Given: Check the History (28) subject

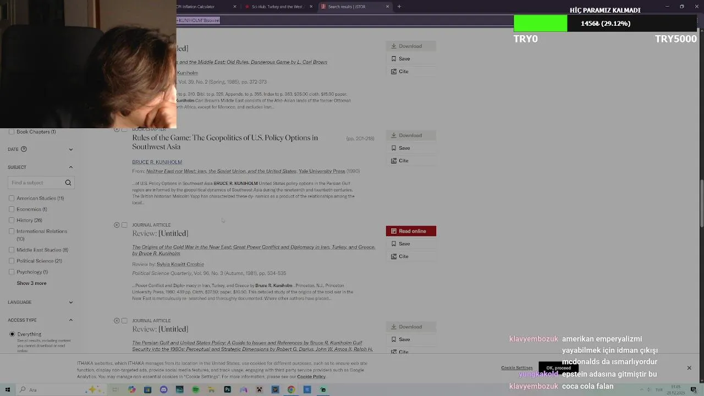Looking at the screenshot, I should point(12,220).
